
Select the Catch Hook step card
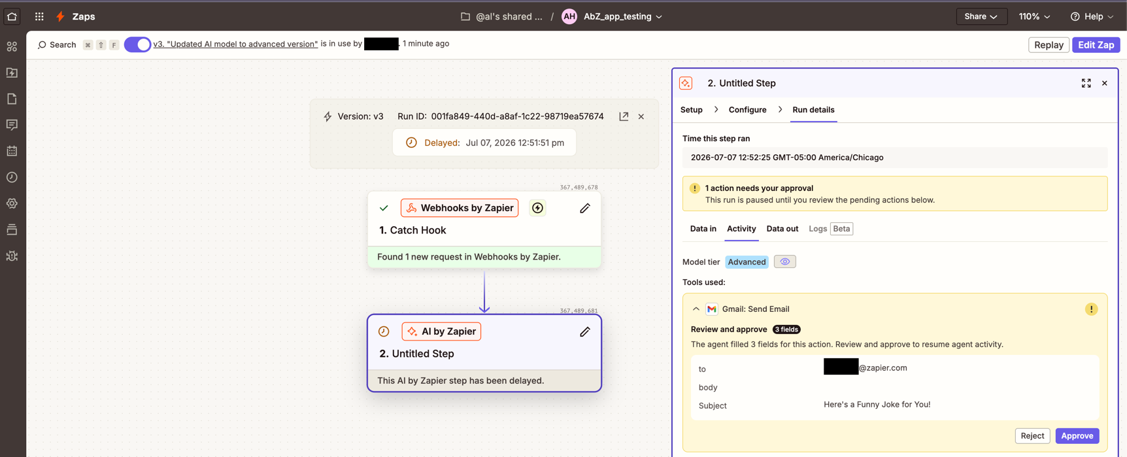(484, 229)
